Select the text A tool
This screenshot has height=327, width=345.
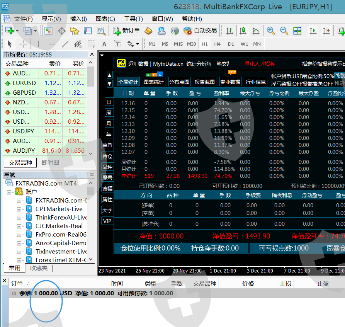(104, 44)
